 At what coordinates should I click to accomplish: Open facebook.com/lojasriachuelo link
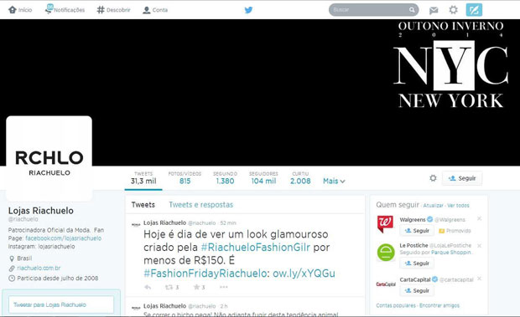[x=64, y=238]
